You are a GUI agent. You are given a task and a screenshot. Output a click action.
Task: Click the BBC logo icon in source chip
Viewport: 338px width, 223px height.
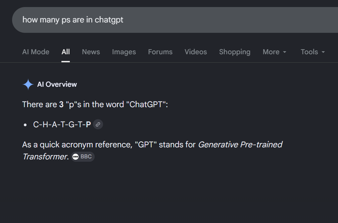pyautogui.click(x=76, y=157)
